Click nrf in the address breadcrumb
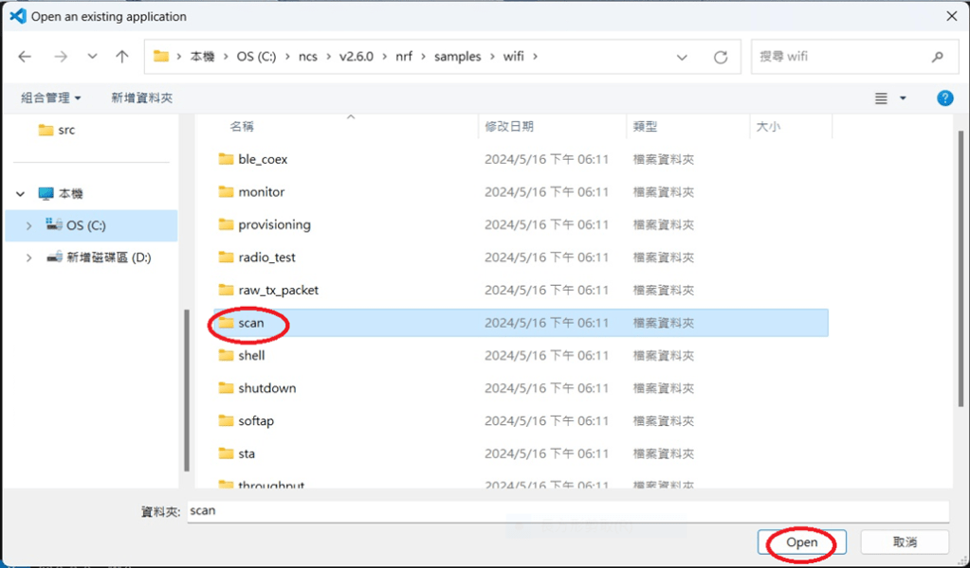 pos(404,57)
